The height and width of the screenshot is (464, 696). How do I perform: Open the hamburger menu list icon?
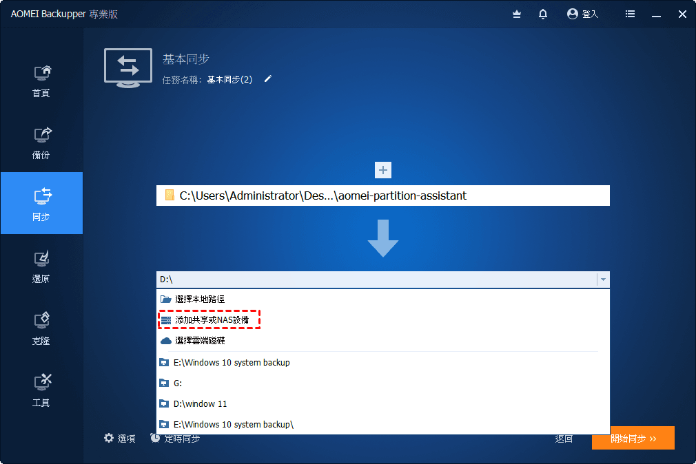[630, 14]
